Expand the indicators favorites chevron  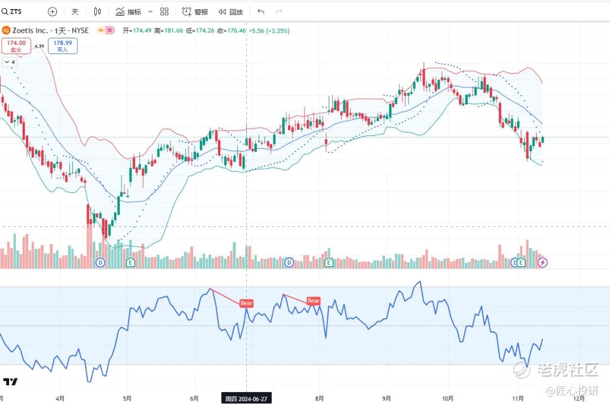pyautogui.click(x=150, y=12)
